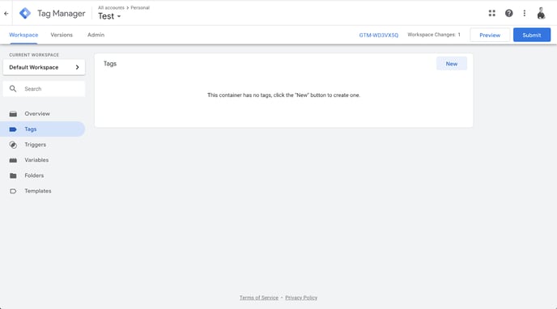Image resolution: width=557 pixels, height=309 pixels.
Task: Click the Workspace Changes: 1 indicator
Action: 434,35
